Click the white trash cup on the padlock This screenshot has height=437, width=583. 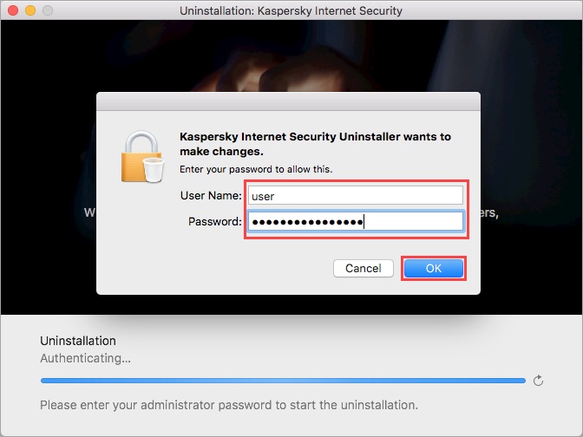[x=154, y=170]
